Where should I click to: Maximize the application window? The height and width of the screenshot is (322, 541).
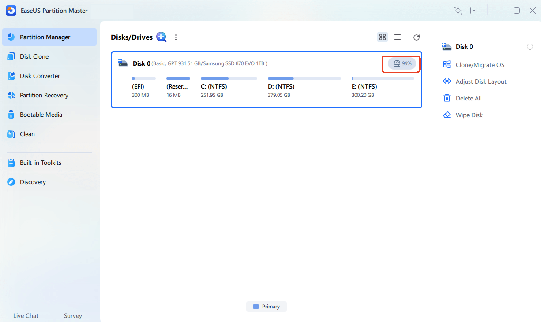point(516,11)
